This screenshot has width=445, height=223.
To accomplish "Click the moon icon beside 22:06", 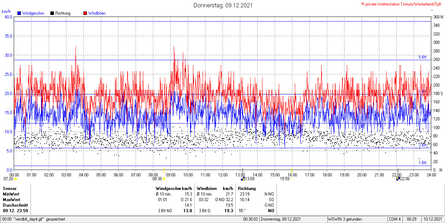I will 398,179.
